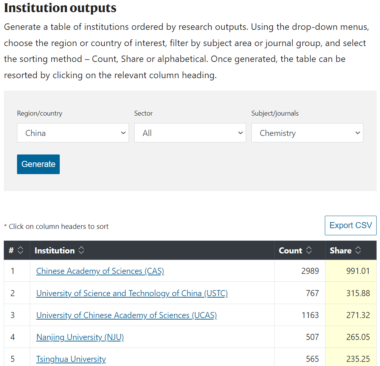
Task: Open Tsinghua University link
Action: [x=71, y=359]
